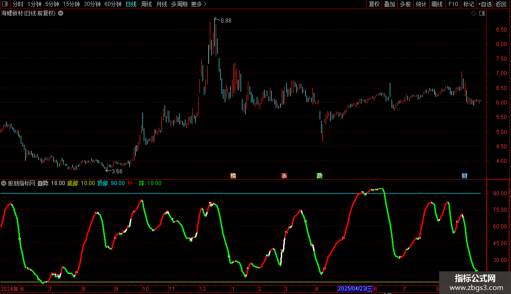Click the 财 financial marker icon
511x294 pixels.
pos(465,175)
